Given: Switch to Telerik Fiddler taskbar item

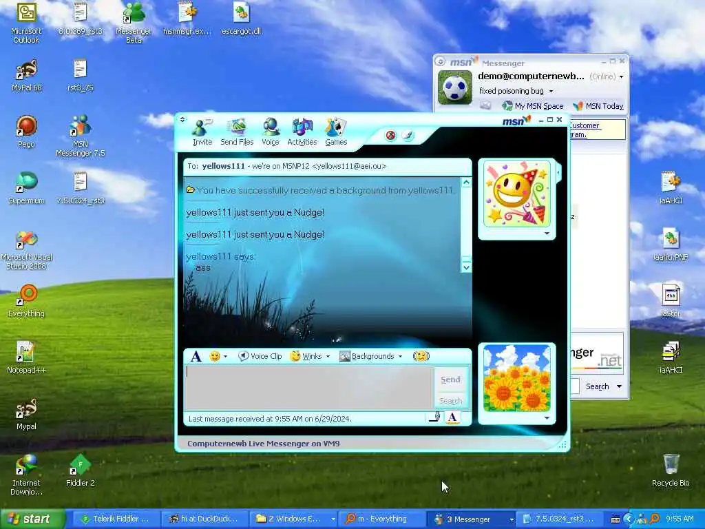Looking at the screenshot, I should point(115,519).
